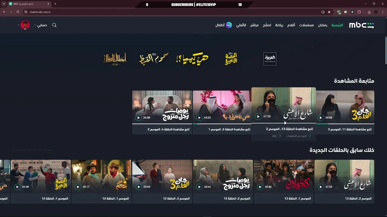Seek progress bar of الحلقة 13 الموسم 2 card
The height and width of the screenshot is (217, 387).
tap(284, 123)
